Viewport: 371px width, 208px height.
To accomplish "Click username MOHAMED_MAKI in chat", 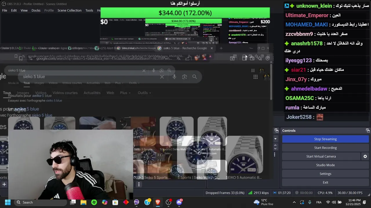I will coord(307,25).
